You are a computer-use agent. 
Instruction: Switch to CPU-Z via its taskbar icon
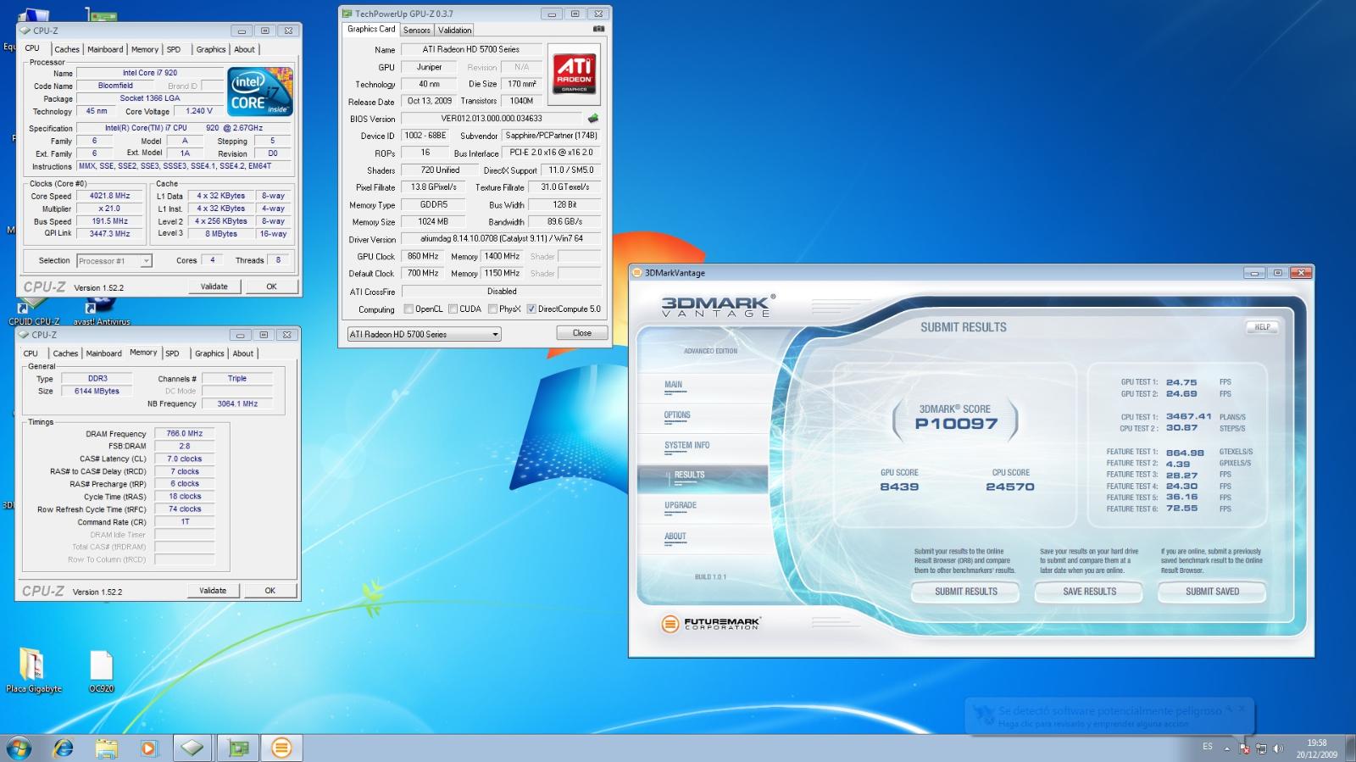coord(193,748)
